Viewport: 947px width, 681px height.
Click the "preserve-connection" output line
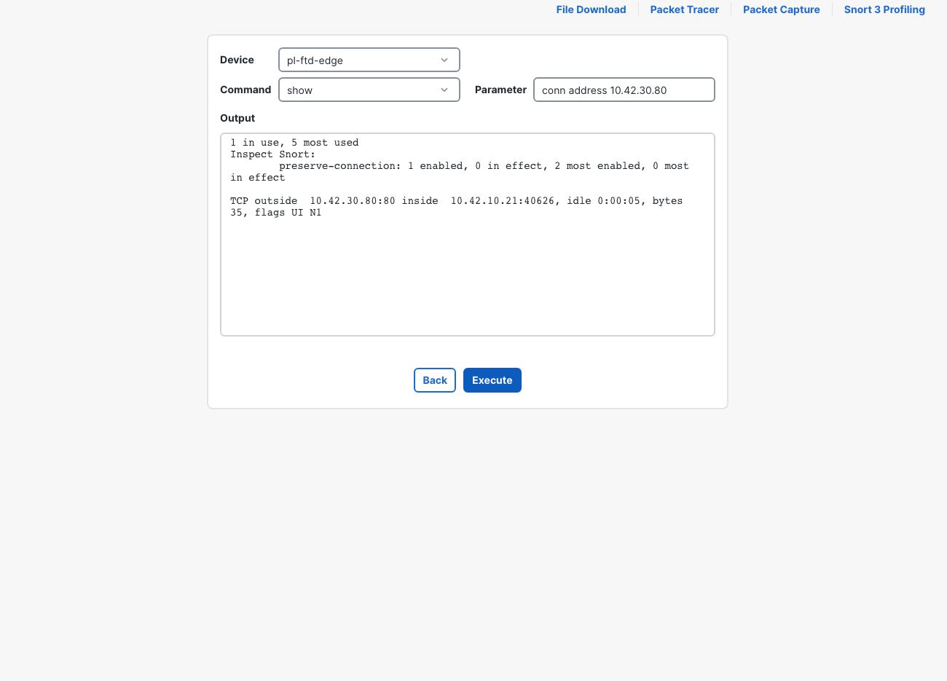pos(484,166)
